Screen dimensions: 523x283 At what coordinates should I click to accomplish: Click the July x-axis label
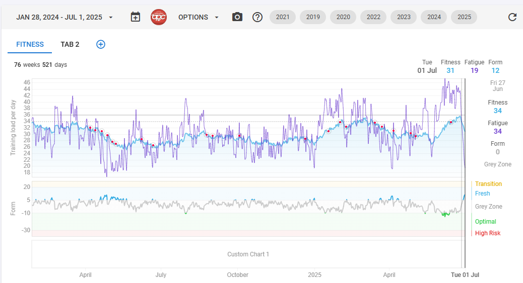[161, 275]
